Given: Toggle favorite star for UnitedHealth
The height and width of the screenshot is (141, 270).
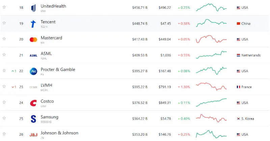Looking at the screenshot, I should pyautogui.click(x=4, y=7).
